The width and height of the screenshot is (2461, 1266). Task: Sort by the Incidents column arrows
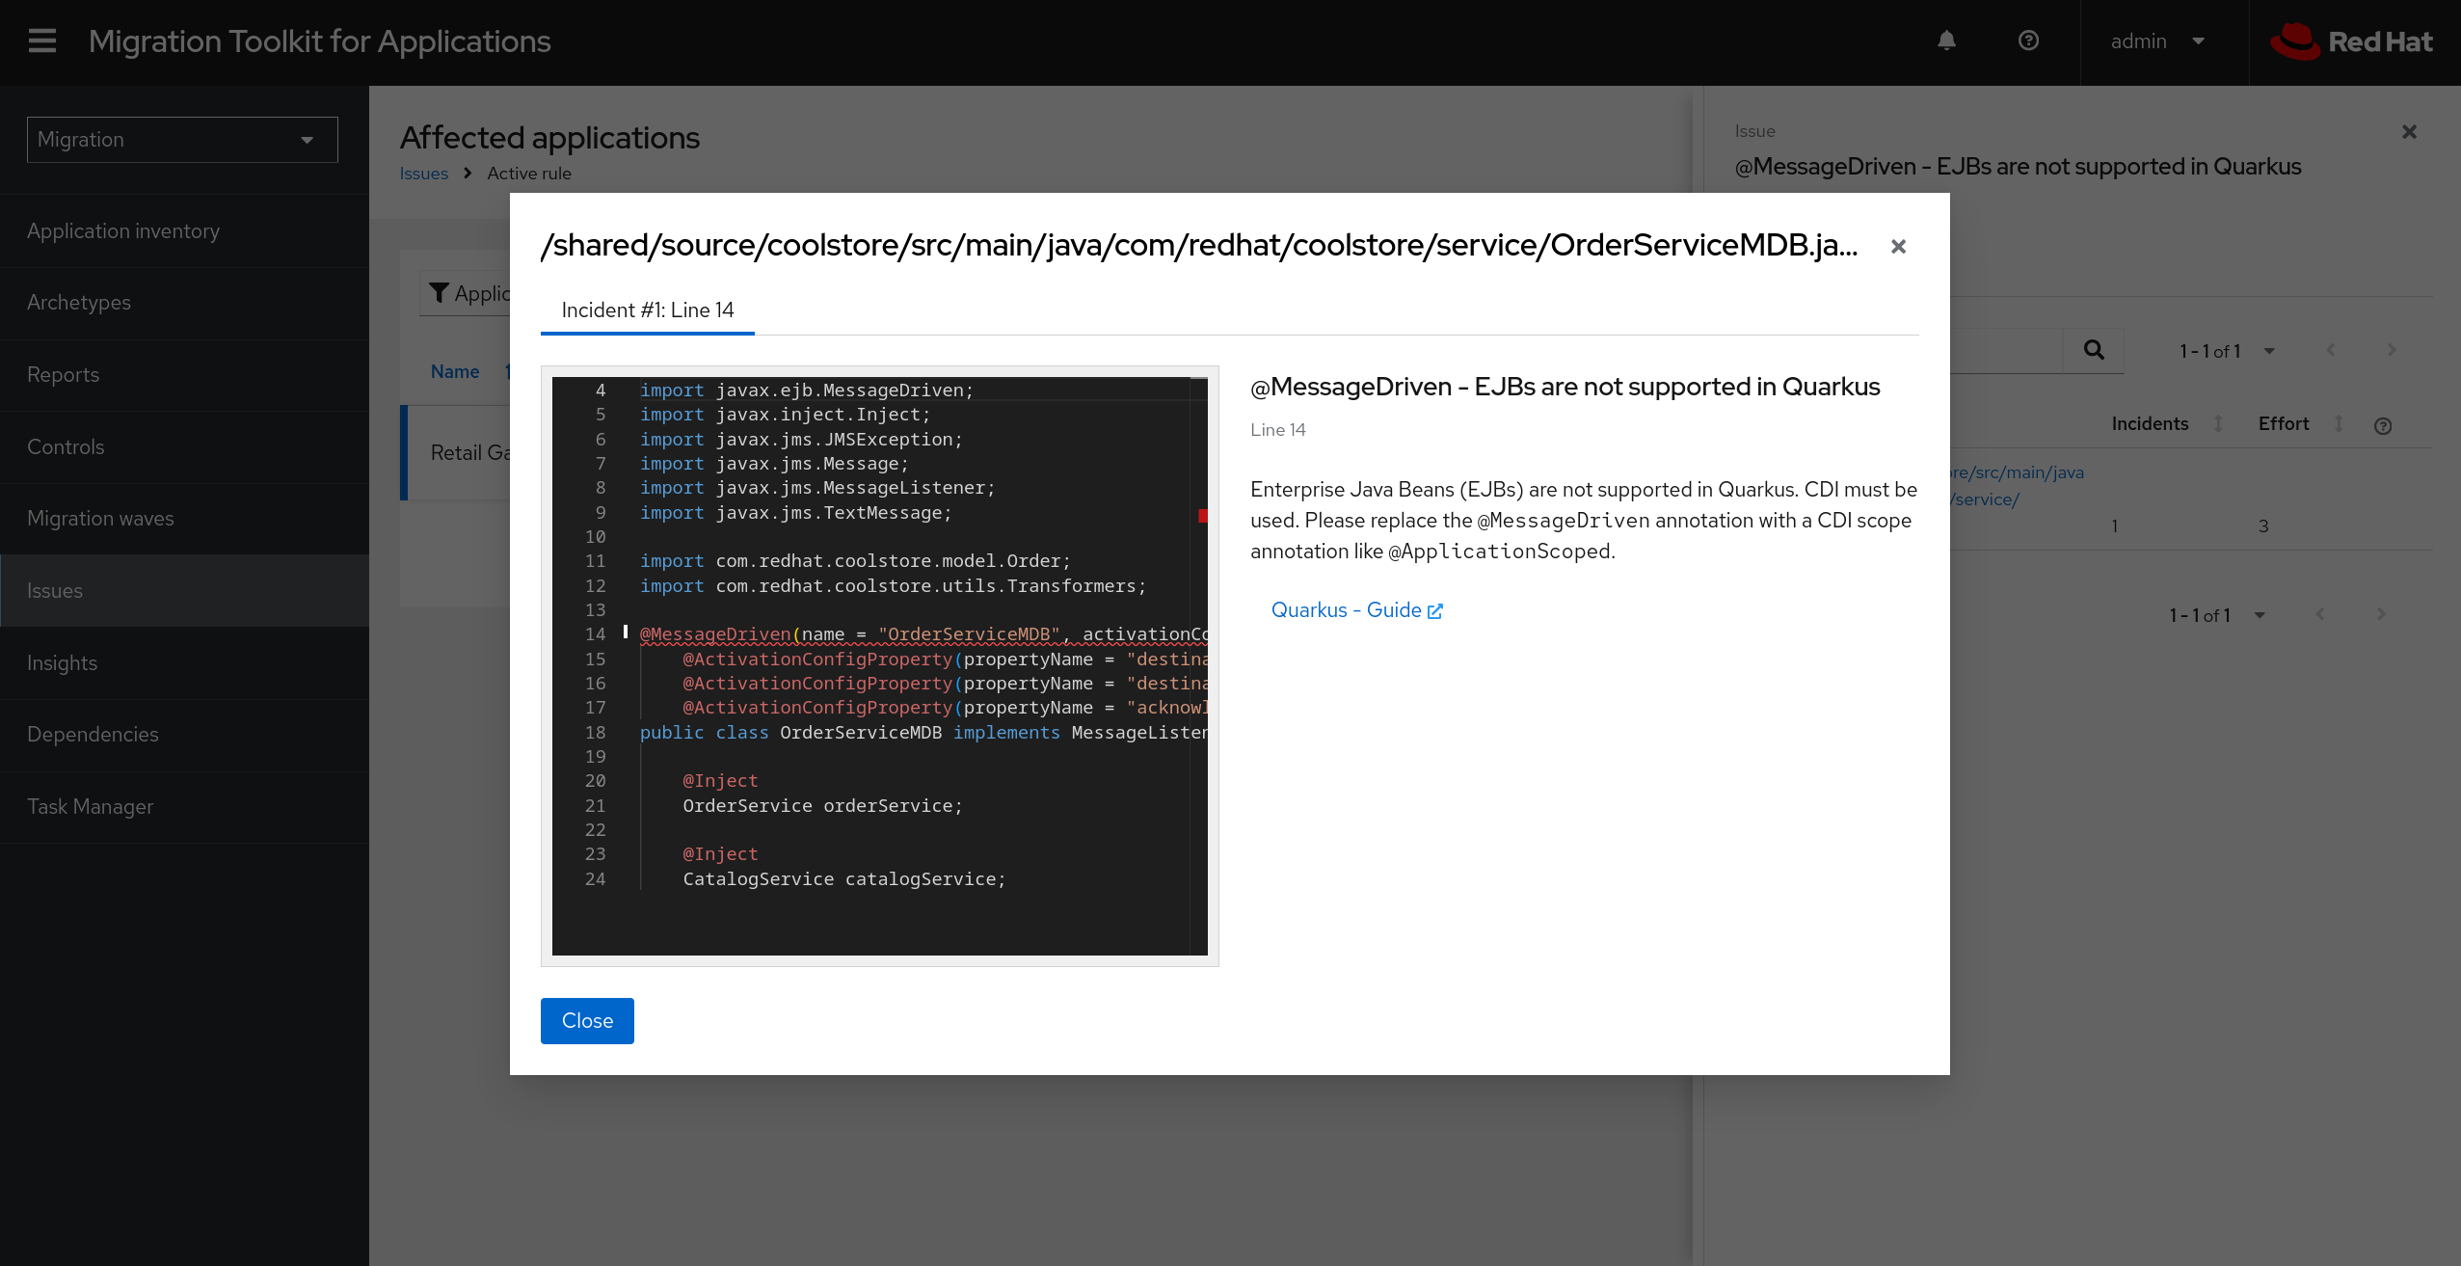point(2218,424)
